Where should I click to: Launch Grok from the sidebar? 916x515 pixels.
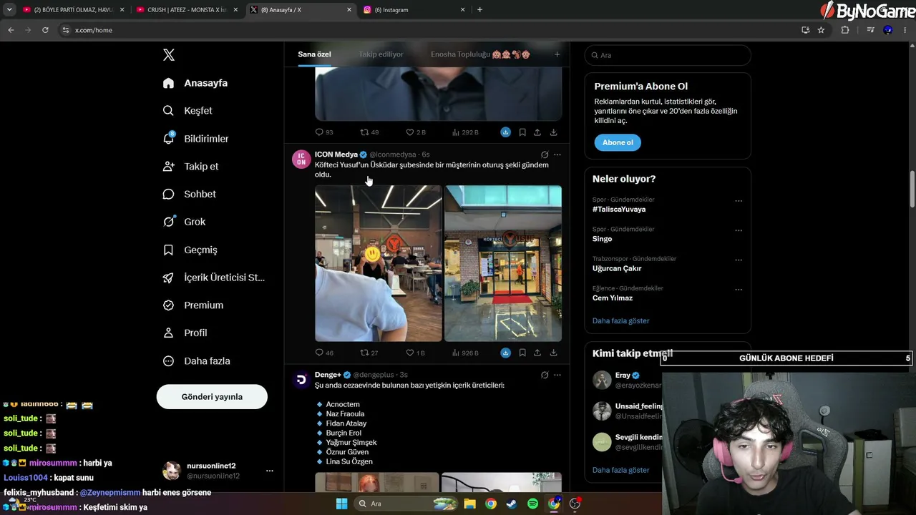tap(184, 222)
